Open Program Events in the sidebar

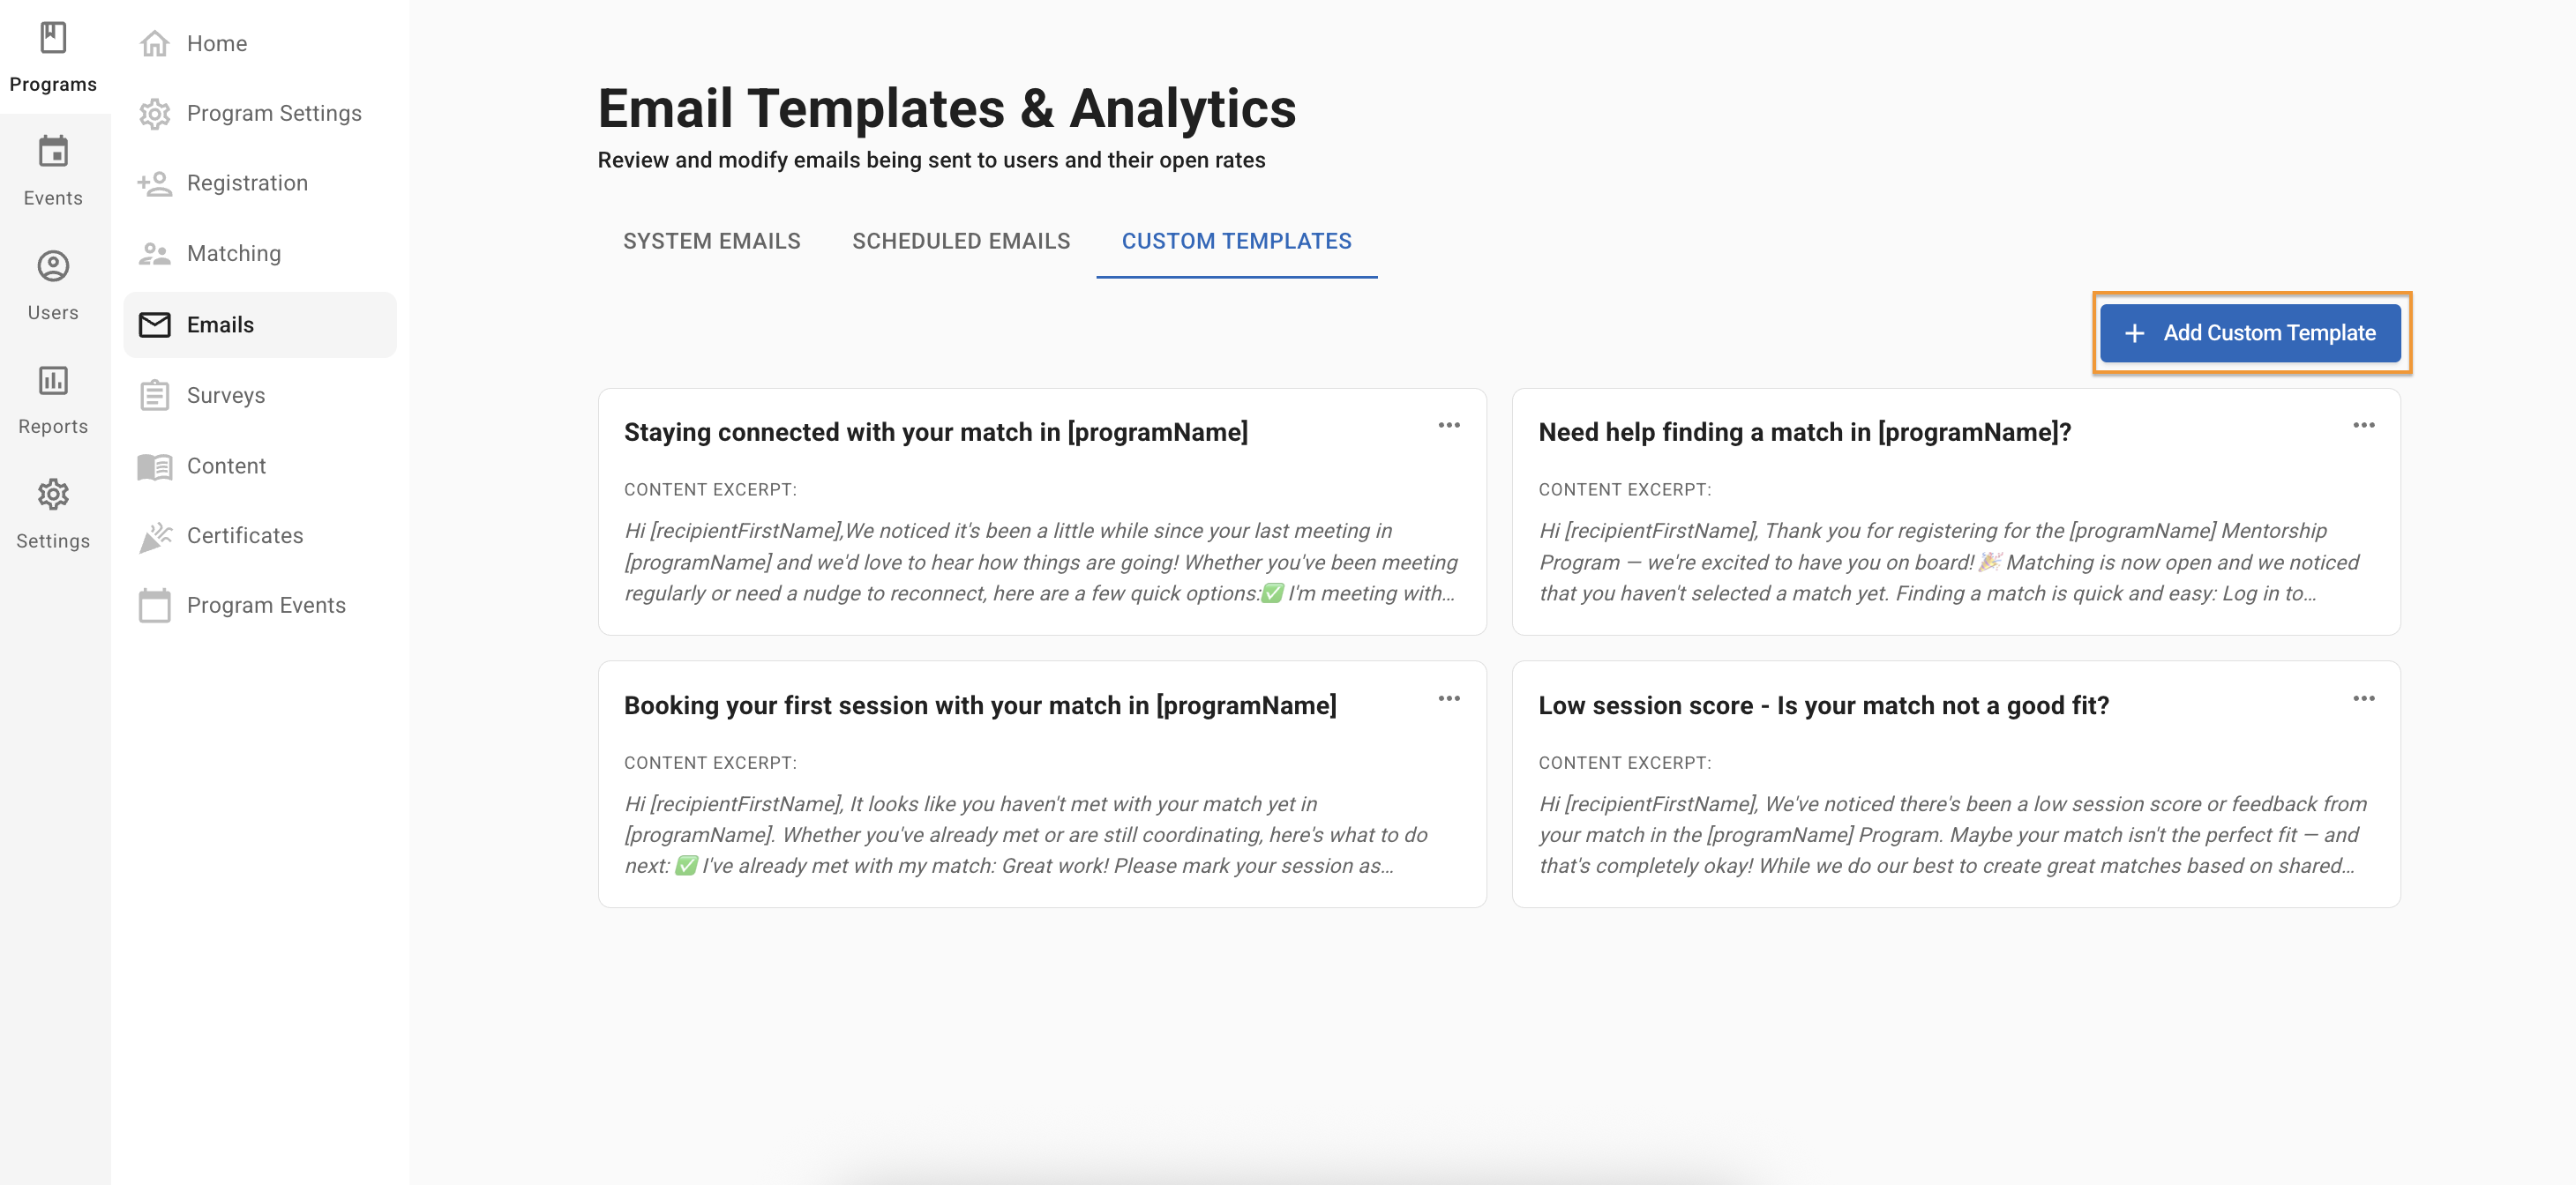266,606
